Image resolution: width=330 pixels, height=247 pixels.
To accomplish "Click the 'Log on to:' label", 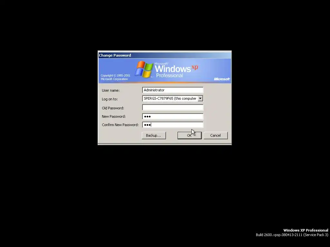I will [110, 99].
